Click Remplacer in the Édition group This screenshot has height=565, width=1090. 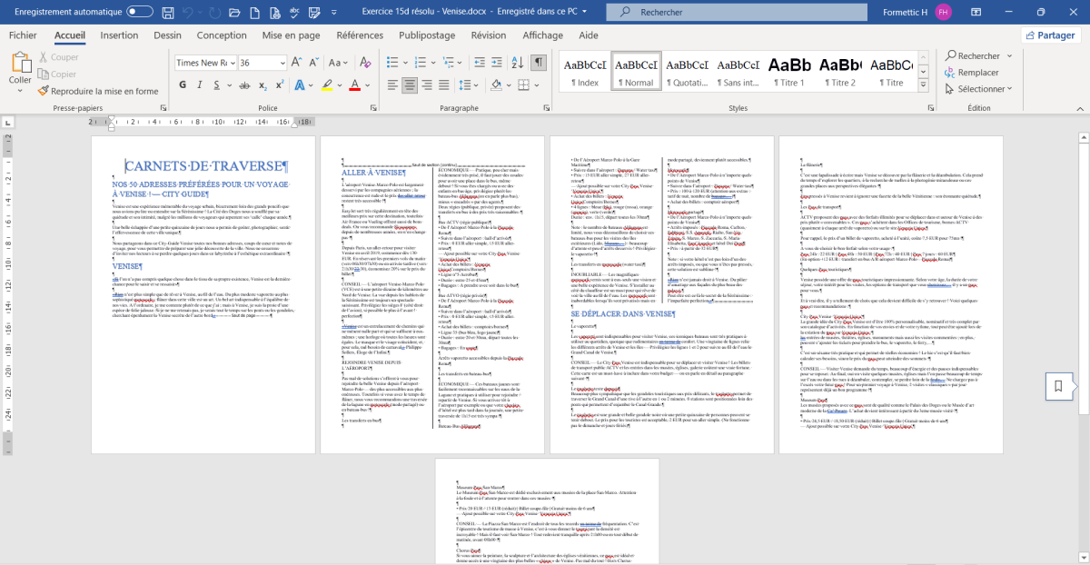coord(977,73)
